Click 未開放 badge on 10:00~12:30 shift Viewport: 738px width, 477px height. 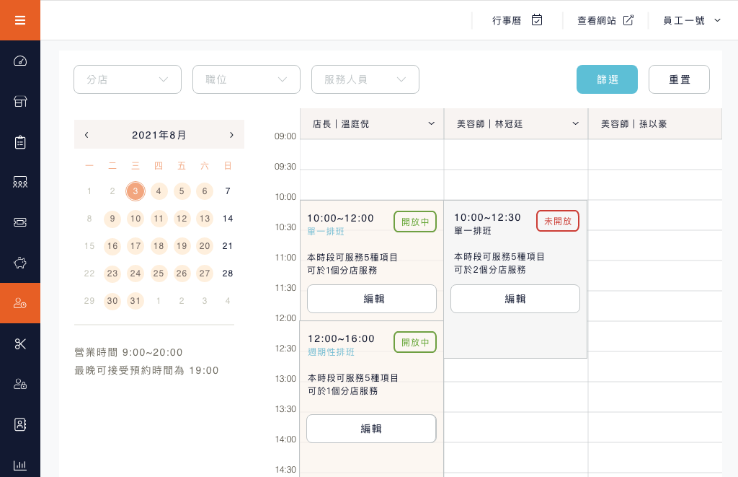click(558, 221)
